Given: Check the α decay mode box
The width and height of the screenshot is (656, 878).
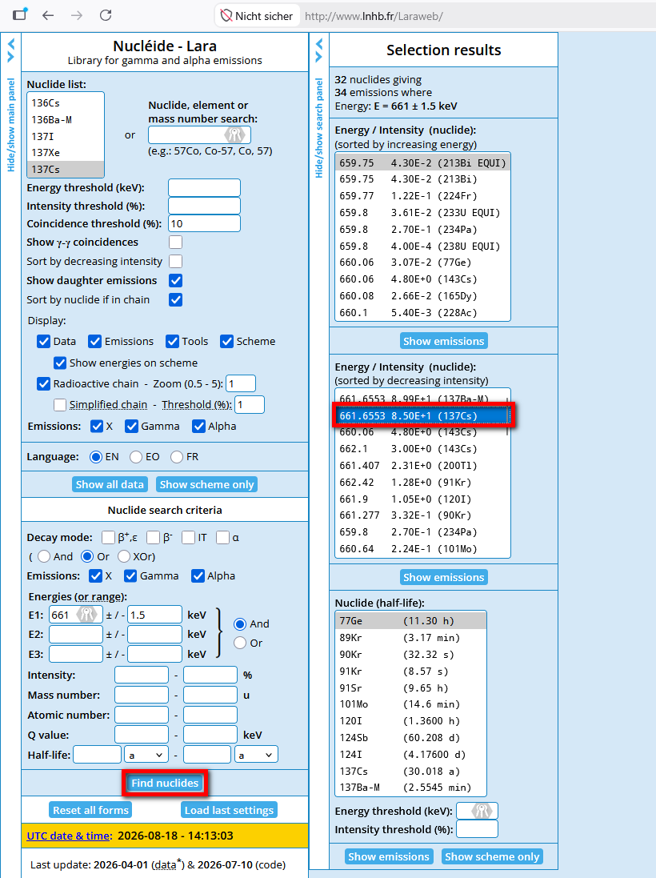Looking at the screenshot, I should pyautogui.click(x=222, y=538).
